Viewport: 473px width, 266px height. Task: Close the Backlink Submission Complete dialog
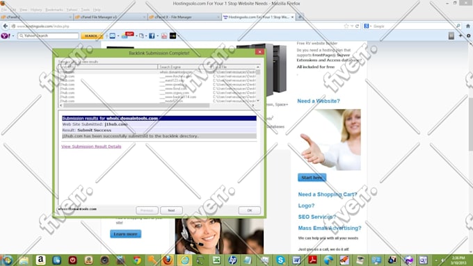tap(259, 52)
